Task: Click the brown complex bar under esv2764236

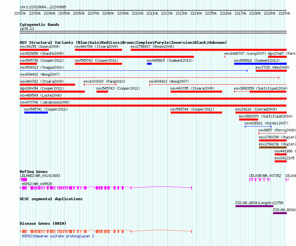Action: click(x=273, y=147)
